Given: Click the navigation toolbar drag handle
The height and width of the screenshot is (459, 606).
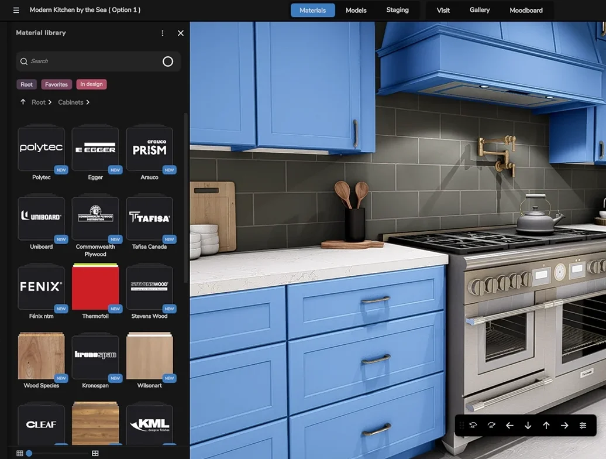Looking at the screenshot, I should [x=462, y=426].
